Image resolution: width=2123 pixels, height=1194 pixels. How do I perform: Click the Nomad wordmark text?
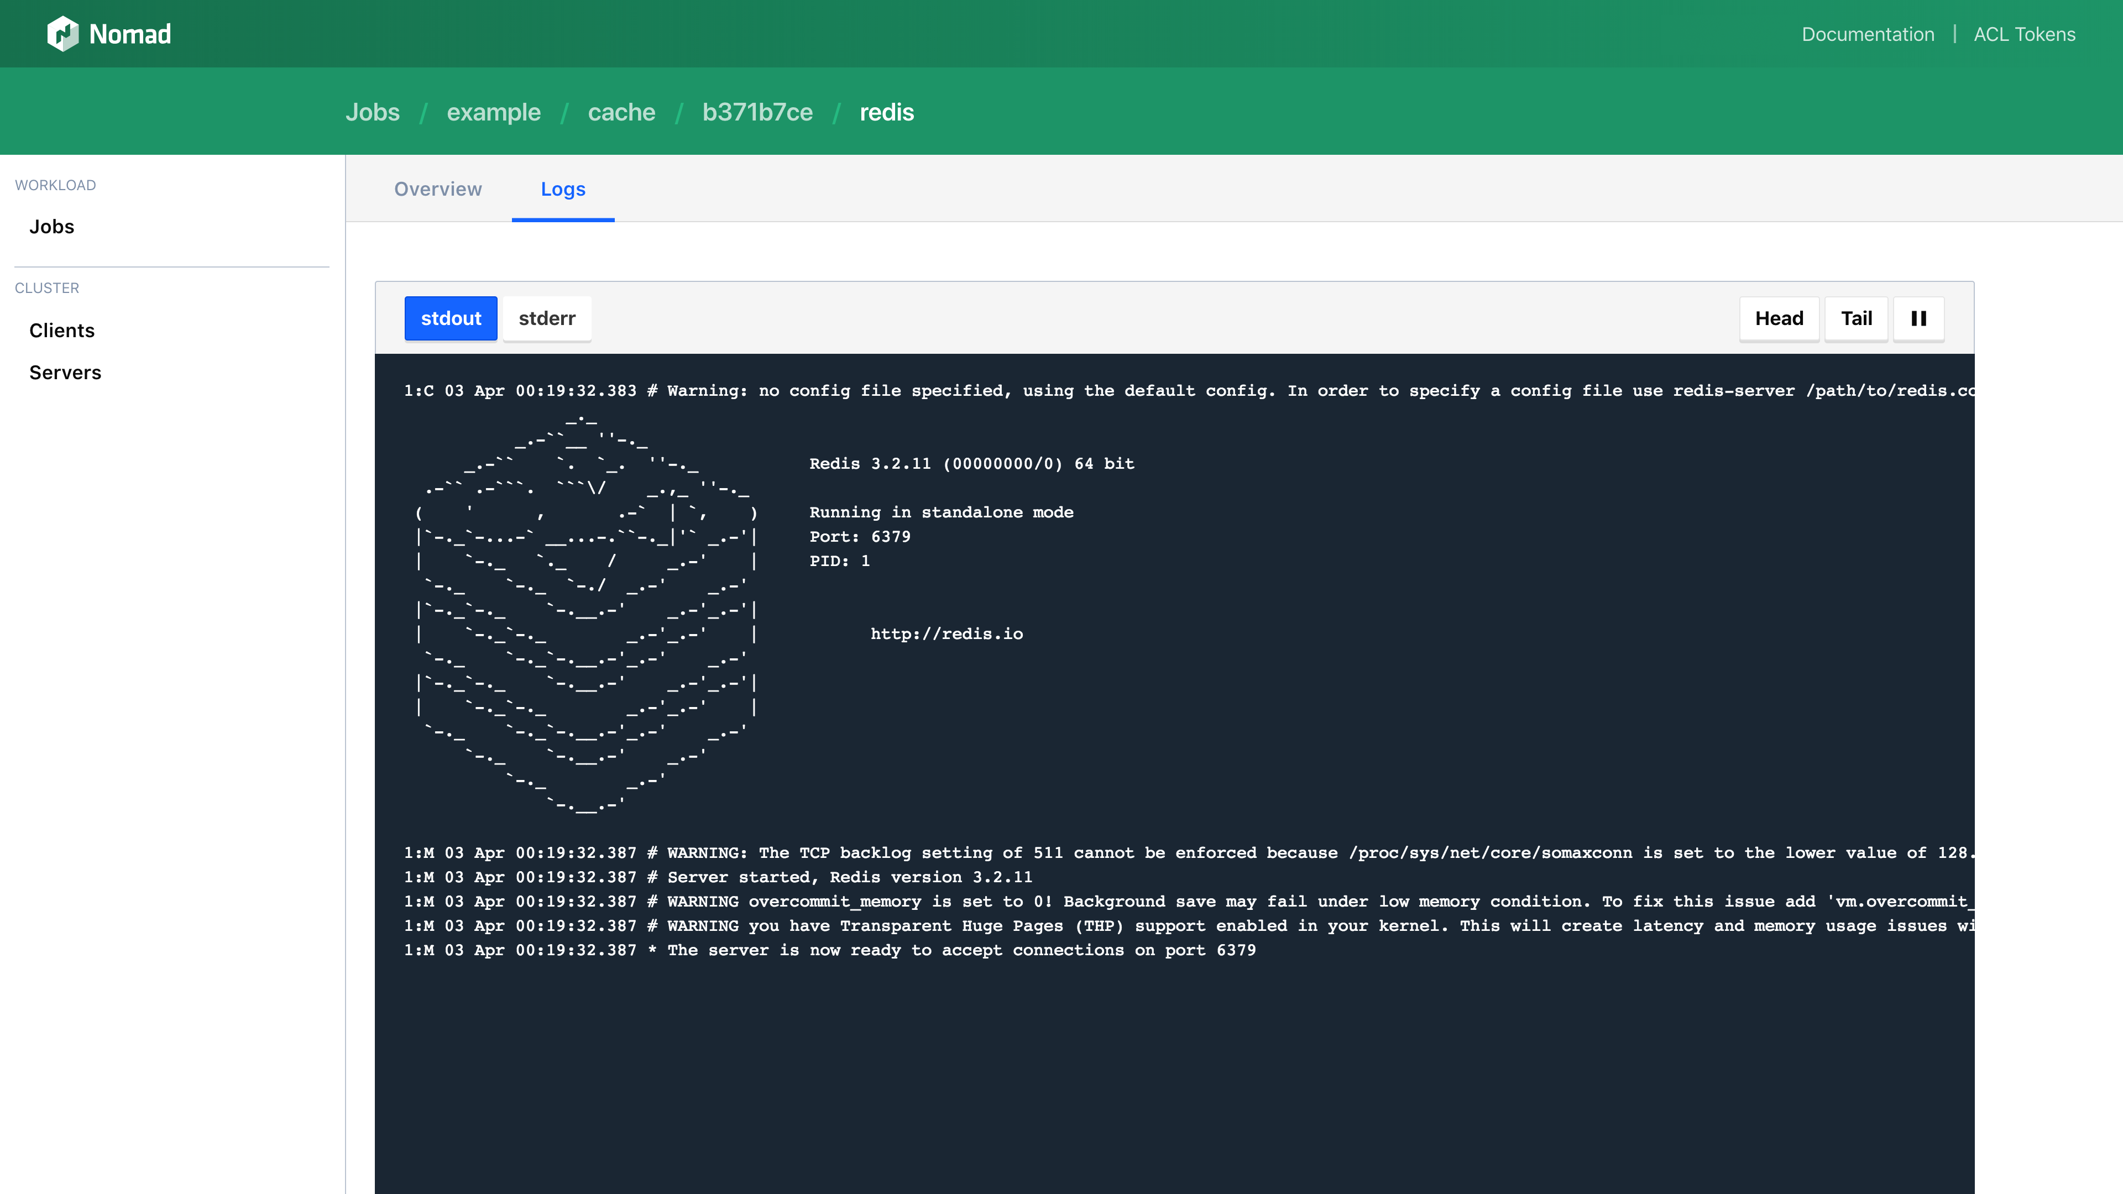click(130, 34)
